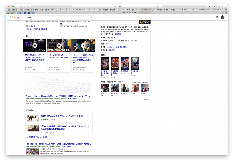Open Yahoo bookmark in favorites bar
234x163 pixels.
(124, 10)
